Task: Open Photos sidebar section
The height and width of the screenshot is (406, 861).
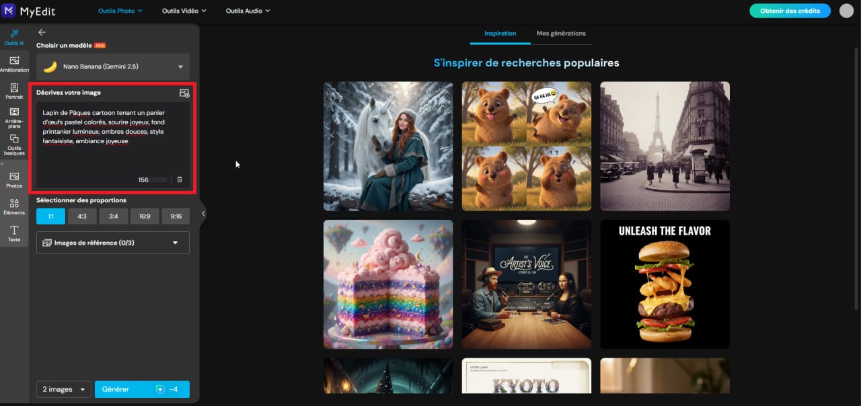Action: (14, 179)
